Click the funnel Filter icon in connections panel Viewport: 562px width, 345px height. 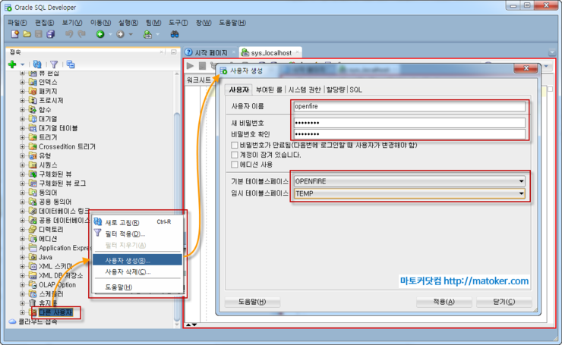click(x=54, y=64)
